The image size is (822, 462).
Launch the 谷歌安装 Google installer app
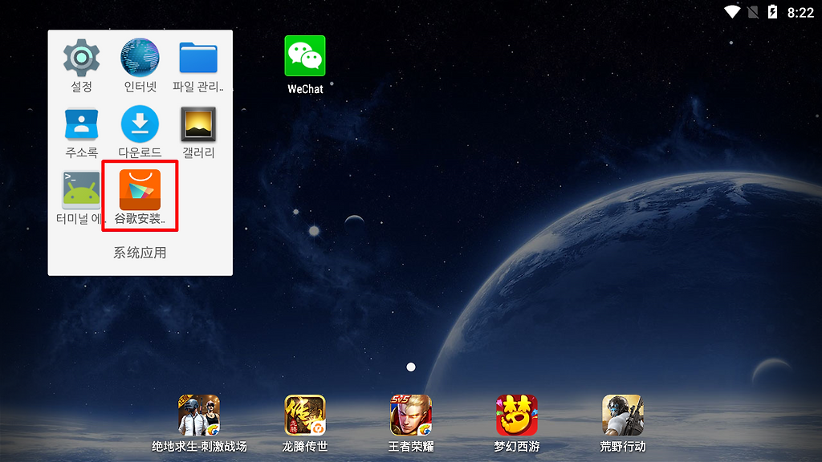point(140,190)
